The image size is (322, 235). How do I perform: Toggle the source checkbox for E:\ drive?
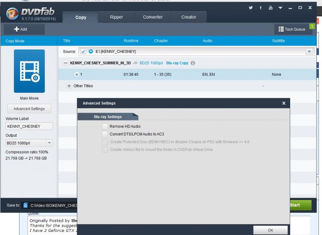click(x=83, y=51)
